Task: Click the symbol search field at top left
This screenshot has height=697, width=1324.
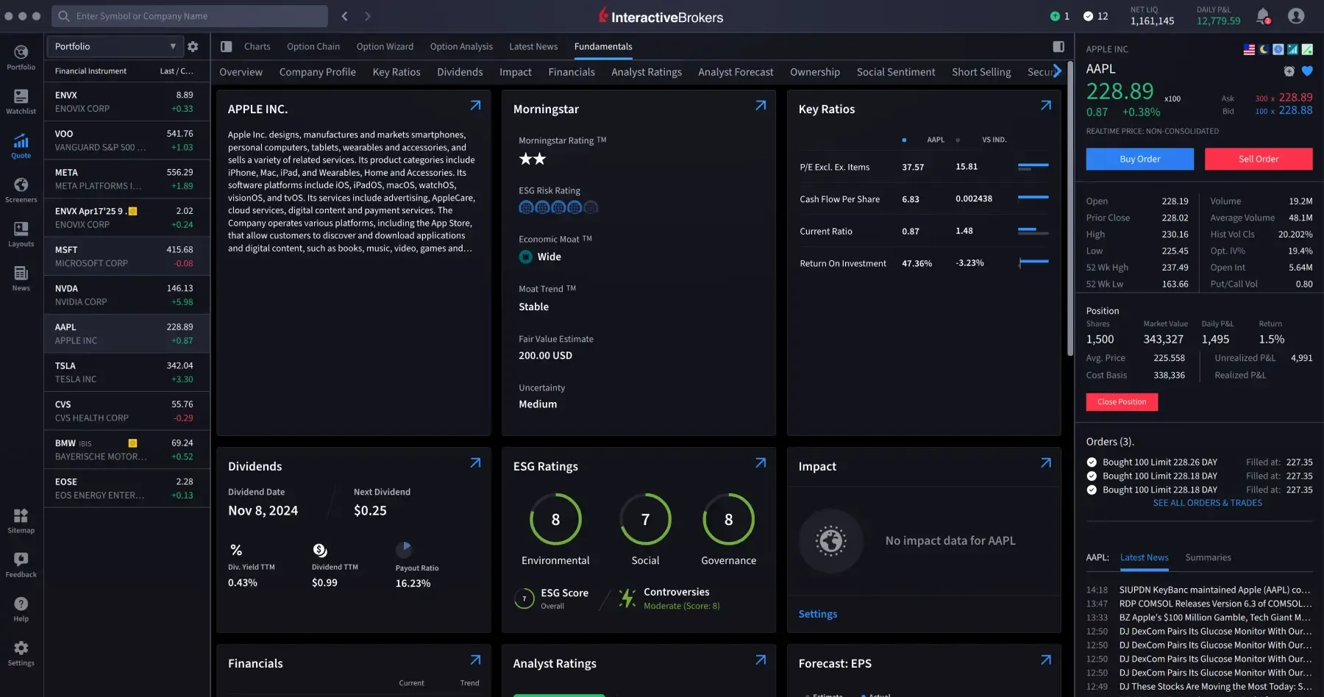Action: [189, 15]
